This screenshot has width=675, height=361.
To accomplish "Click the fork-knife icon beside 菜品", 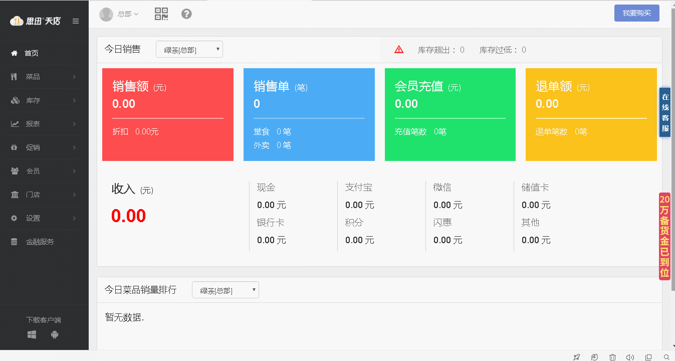I will [x=14, y=77].
